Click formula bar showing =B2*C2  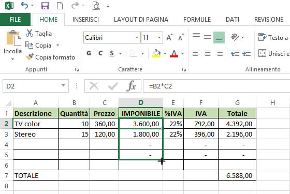point(216,86)
